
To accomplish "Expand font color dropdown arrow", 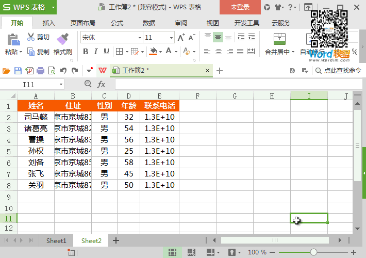I will [x=176, y=52].
